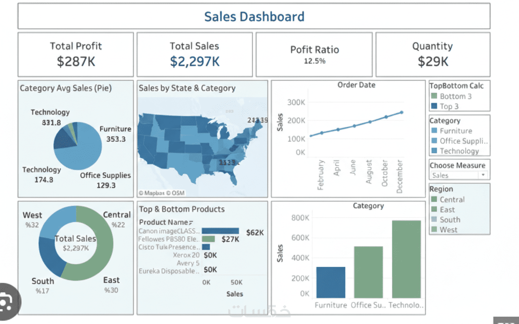Click the South %17 donut label
This screenshot has height=324, width=519.
[x=43, y=286]
